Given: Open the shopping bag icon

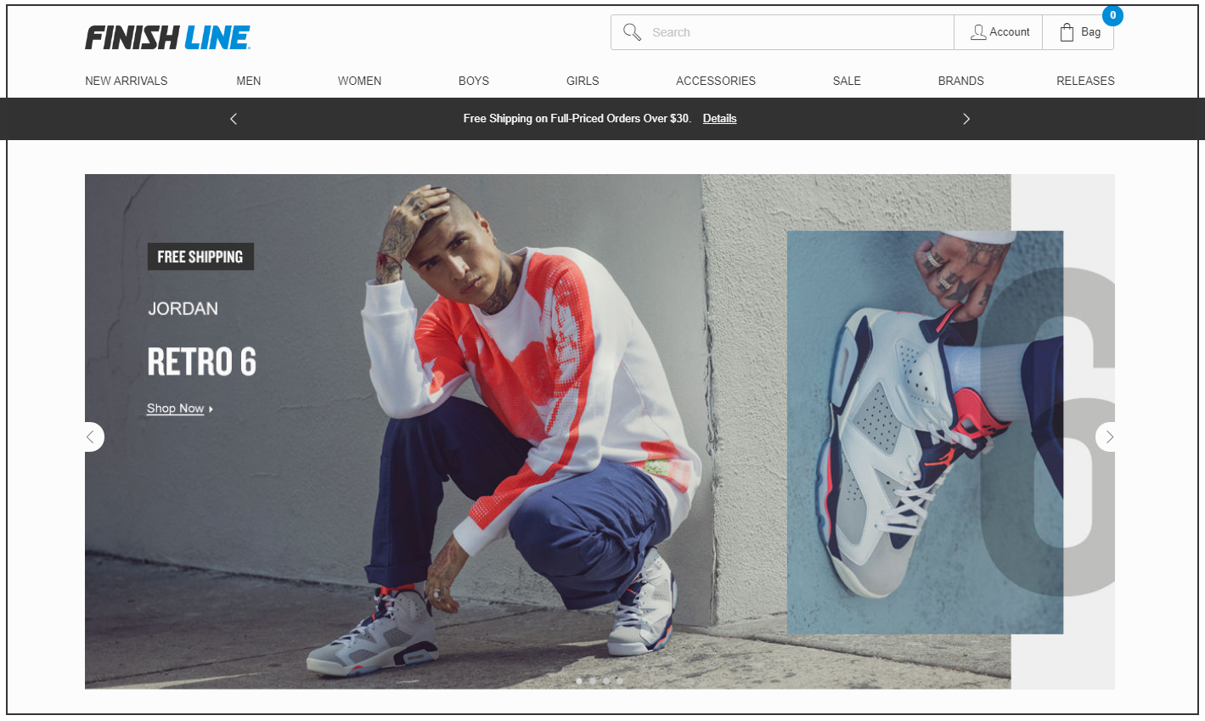Looking at the screenshot, I should 1067,32.
